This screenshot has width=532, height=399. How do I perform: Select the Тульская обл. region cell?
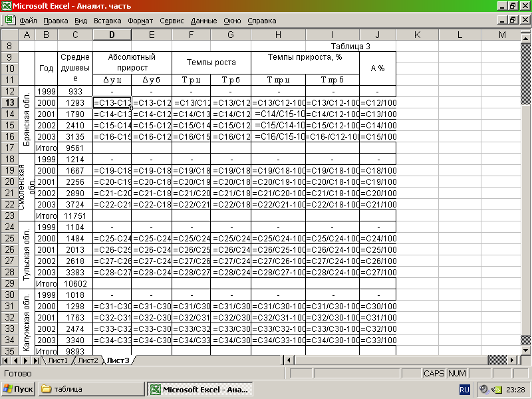tap(27, 255)
